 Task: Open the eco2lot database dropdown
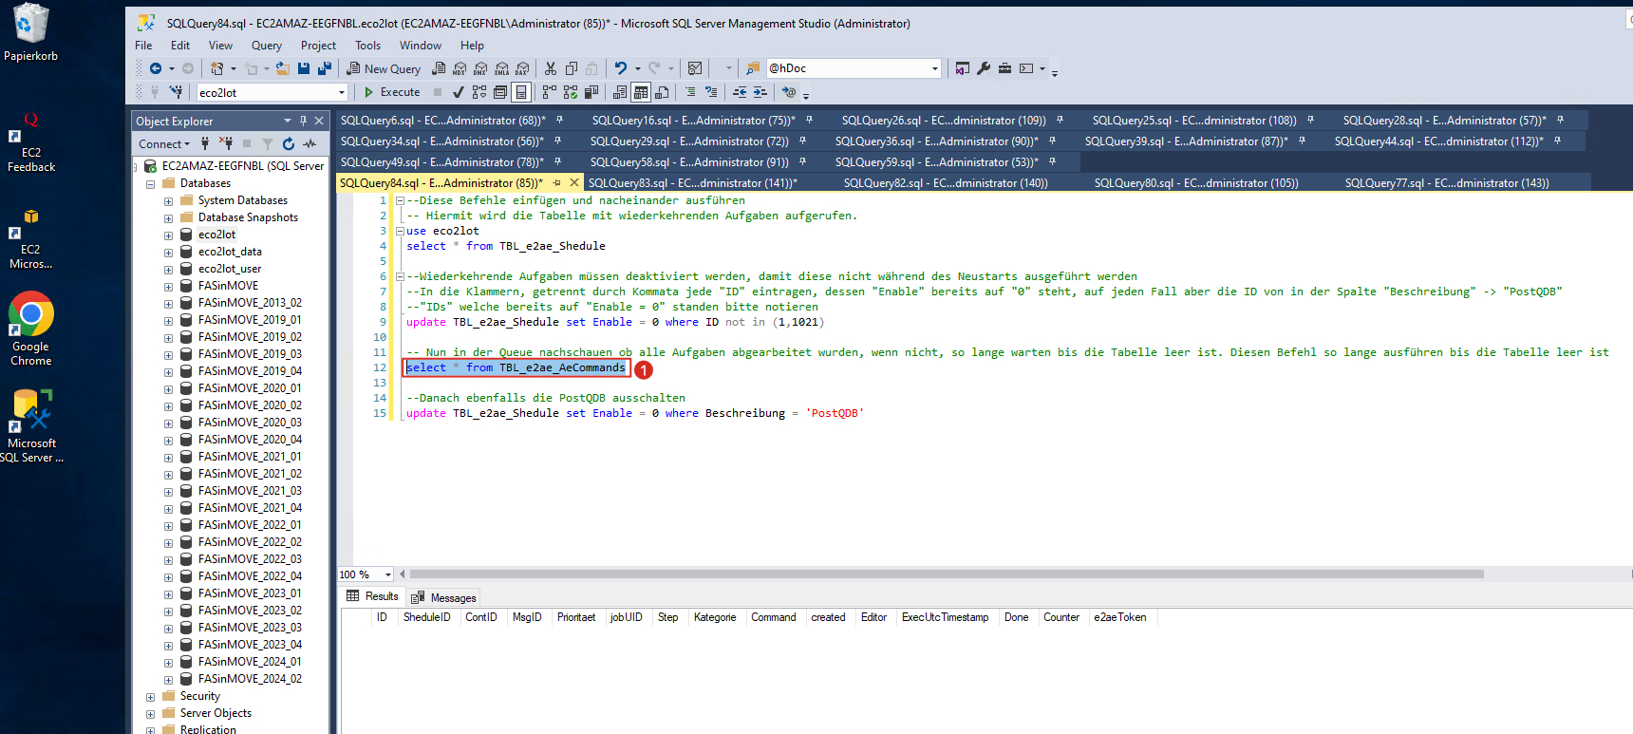pyautogui.click(x=342, y=92)
